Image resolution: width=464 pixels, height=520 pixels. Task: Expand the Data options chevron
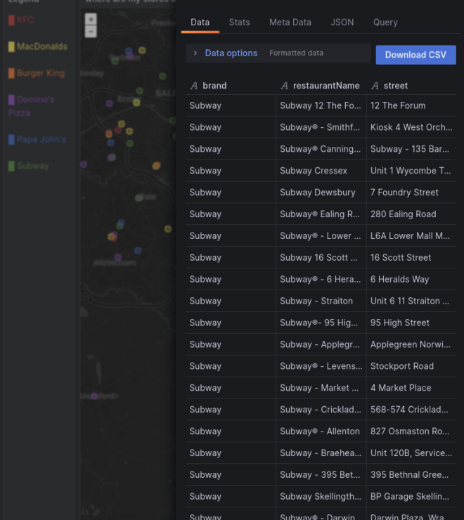195,53
